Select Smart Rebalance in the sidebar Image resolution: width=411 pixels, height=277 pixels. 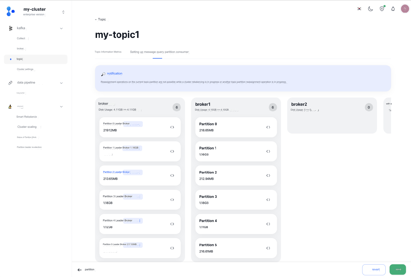click(x=27, y=117)
